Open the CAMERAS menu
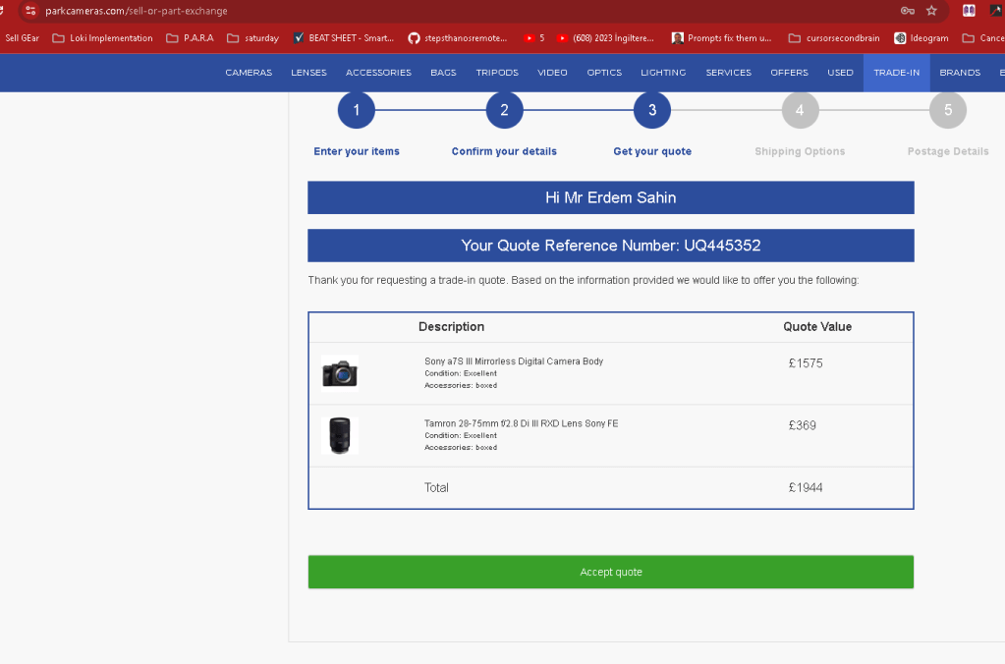 point(249,73)
